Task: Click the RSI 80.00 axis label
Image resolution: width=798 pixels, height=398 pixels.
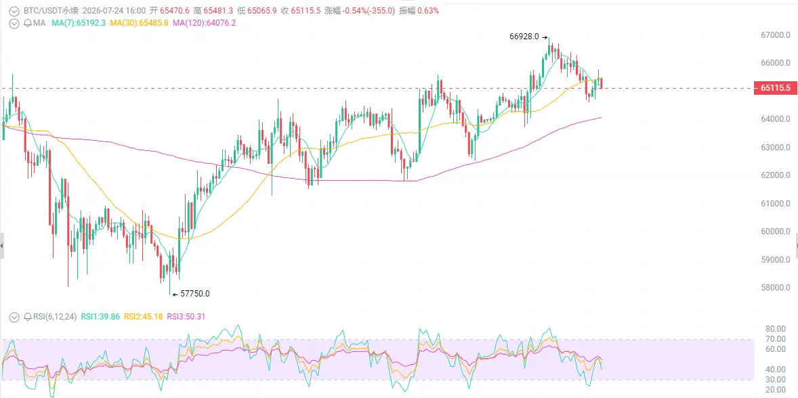Action: (x=776, y=328)
